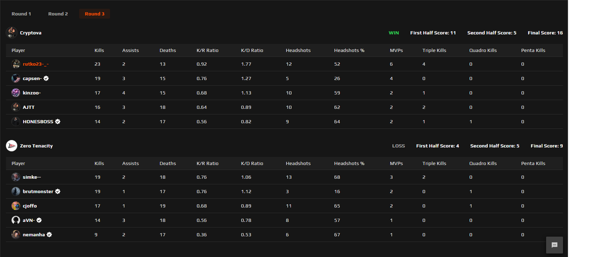Click kinzoo- player avatar

(16, 93)
